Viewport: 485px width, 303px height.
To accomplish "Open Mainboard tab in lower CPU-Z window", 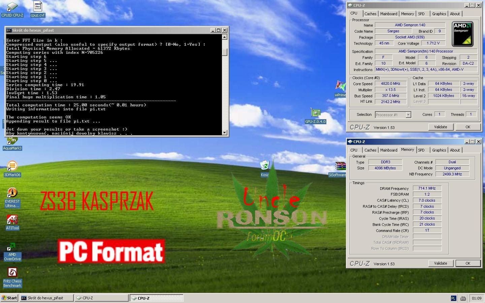I will pos(389,150).
